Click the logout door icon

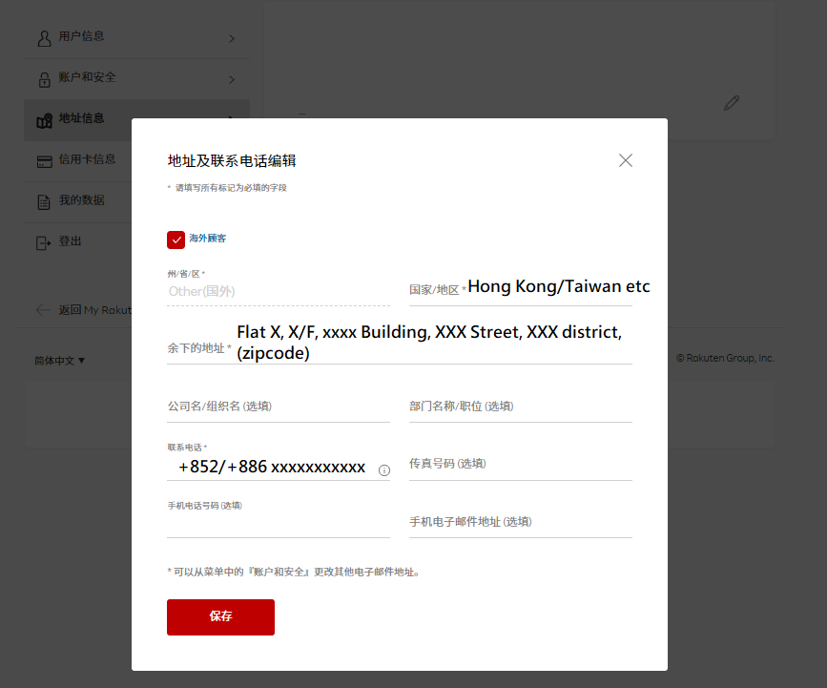click(44, 243)
